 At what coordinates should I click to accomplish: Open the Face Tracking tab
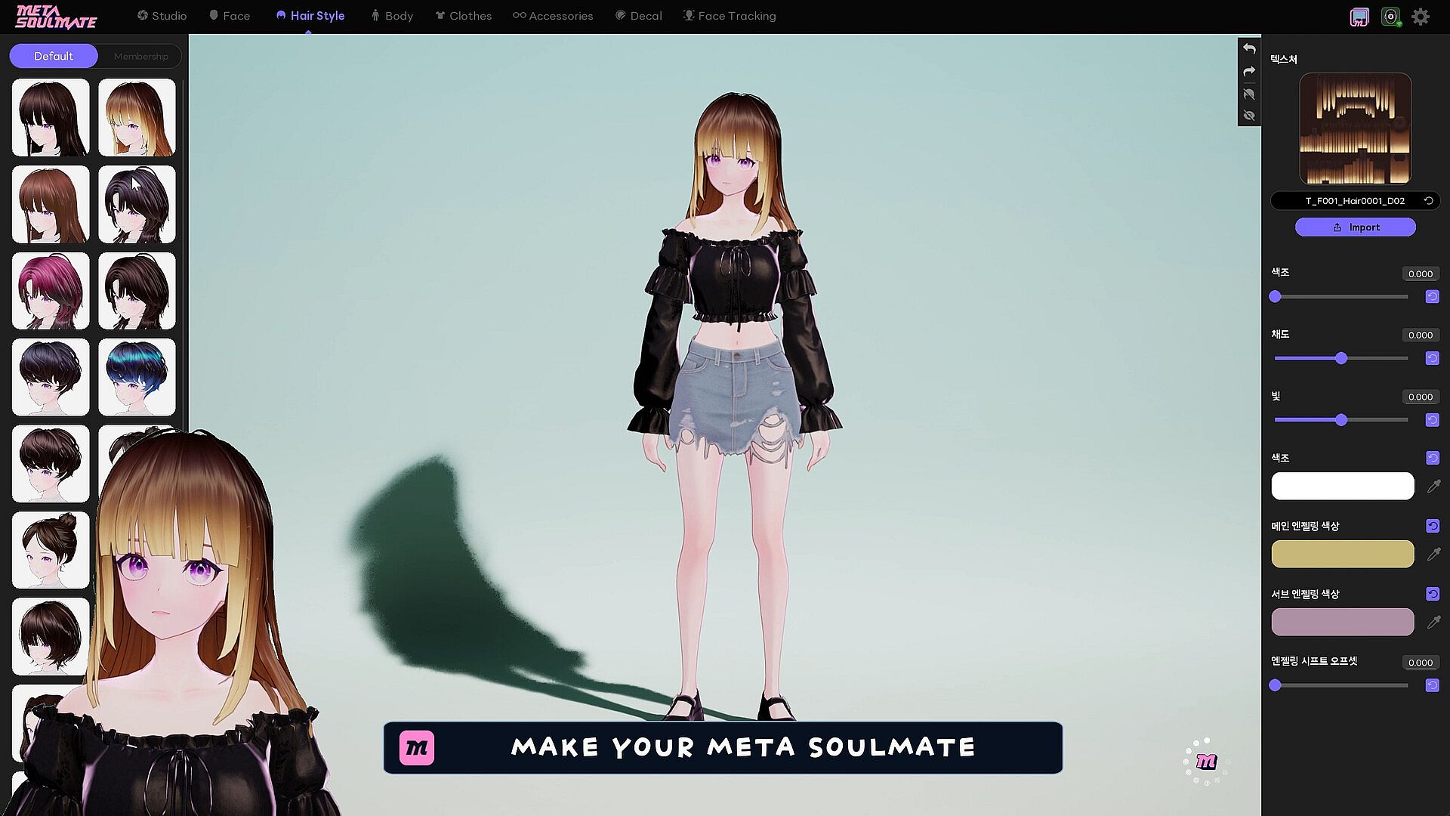730,16
